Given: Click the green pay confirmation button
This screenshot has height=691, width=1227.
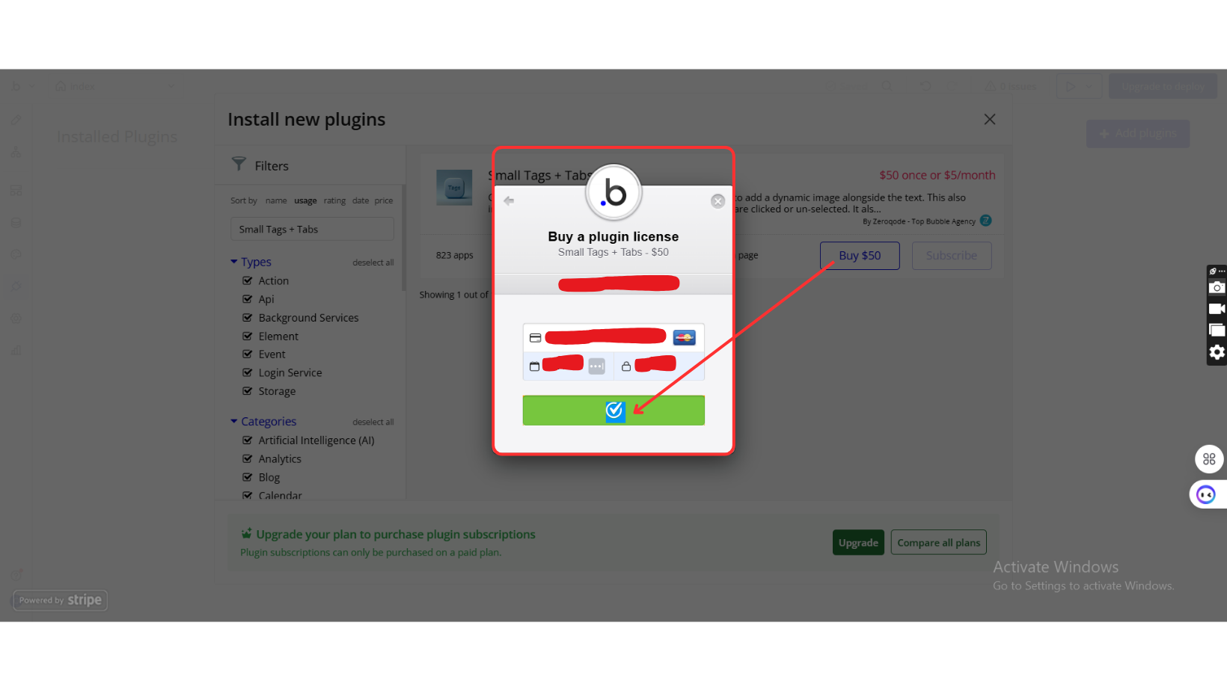Looking at the screenshot, I should click(613, 411).
